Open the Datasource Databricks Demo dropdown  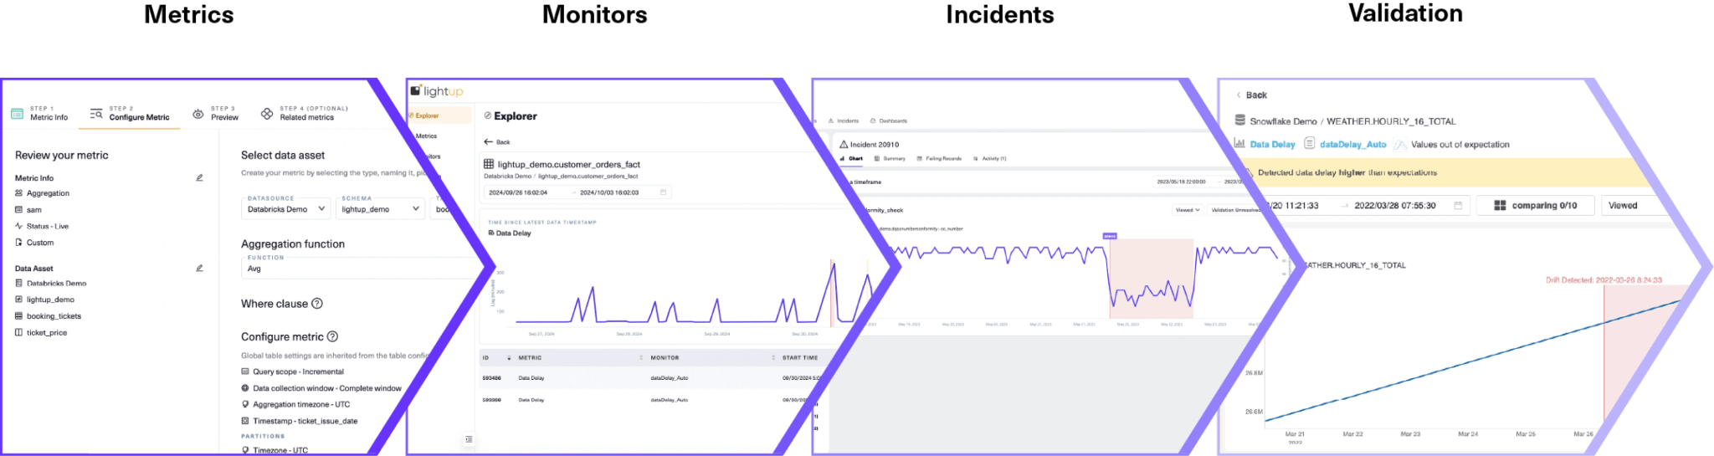[285, 209]
